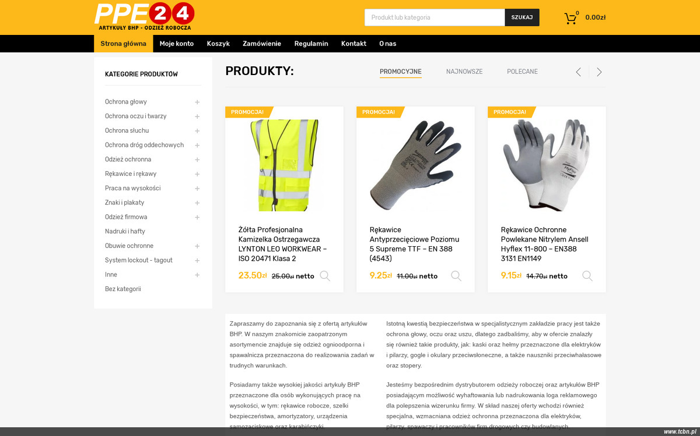Image resolution: width=700 pixels, height=436 pixels.
Task: Click the magnifier icon on Supreme TTF gloves
Action: coord(456,276)
